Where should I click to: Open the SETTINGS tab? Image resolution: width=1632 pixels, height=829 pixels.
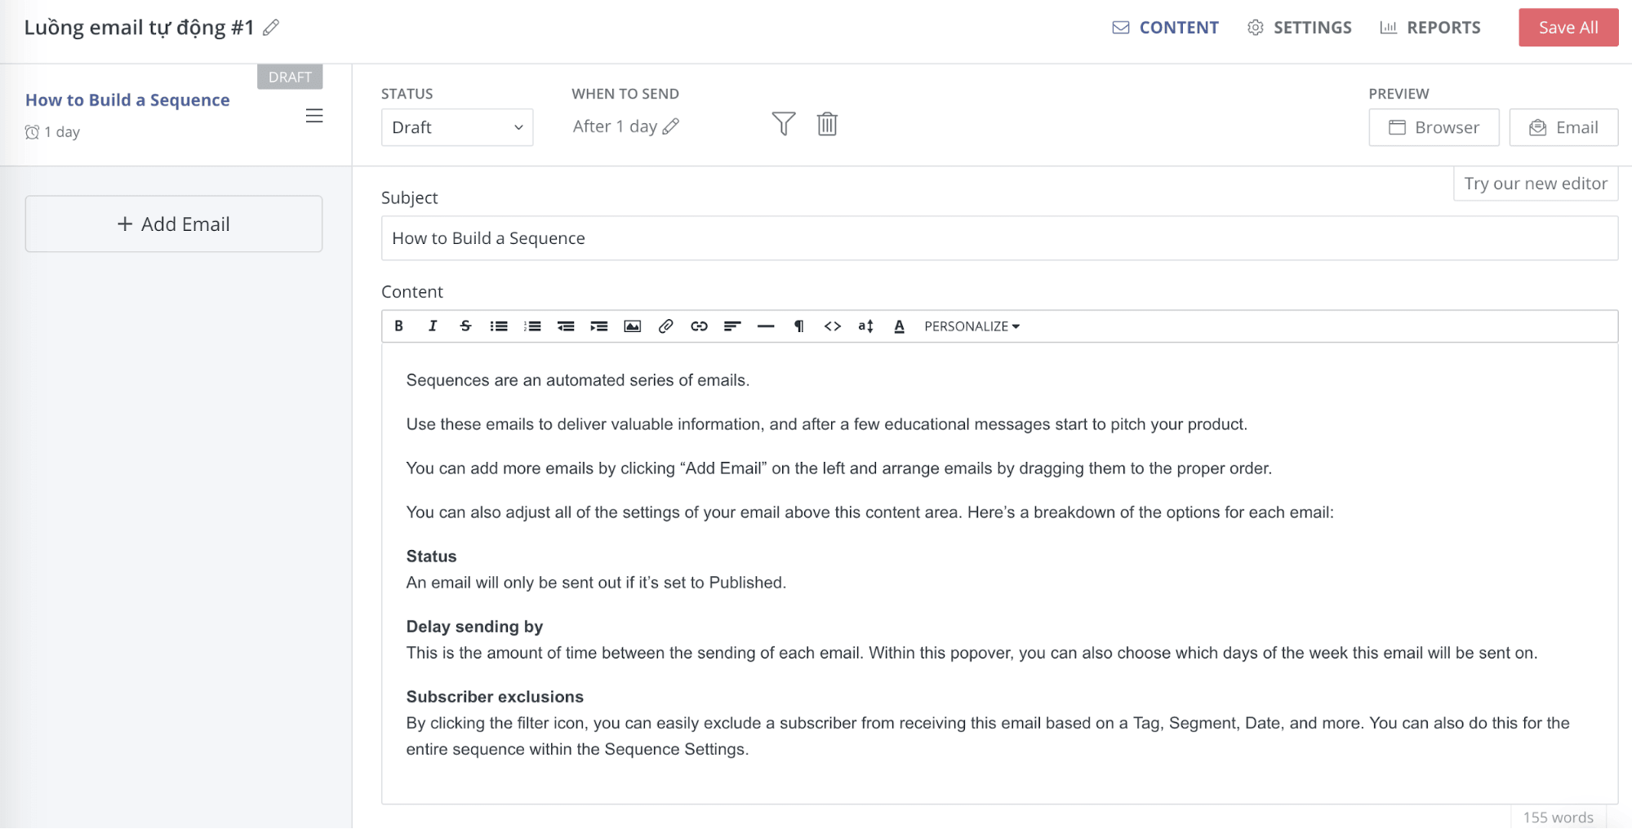[1299, 28]
